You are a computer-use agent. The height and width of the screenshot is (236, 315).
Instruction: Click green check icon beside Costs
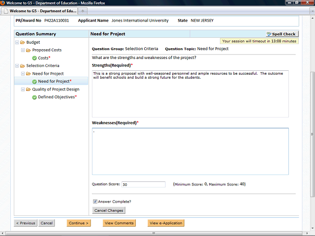[34, 58]
